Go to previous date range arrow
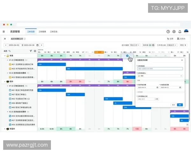The height and width of the screenshot is (153, 191). tap(6, 45)
